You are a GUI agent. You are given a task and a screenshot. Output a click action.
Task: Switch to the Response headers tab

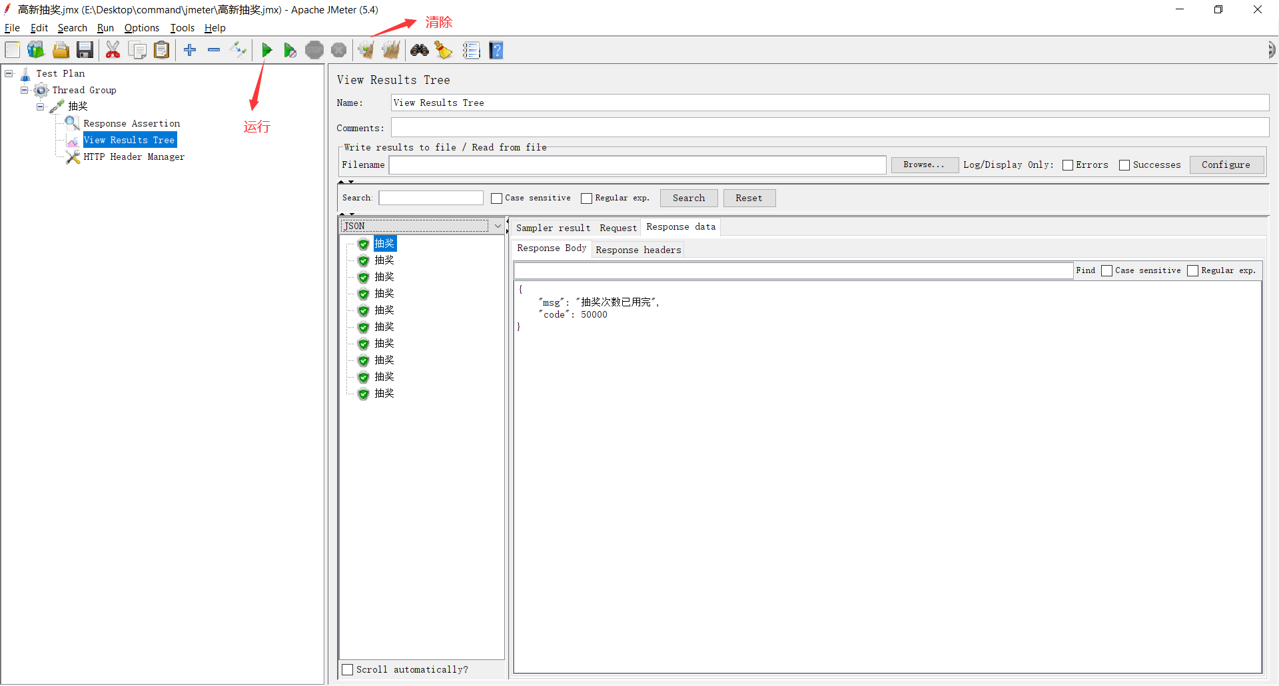[638, 250]
